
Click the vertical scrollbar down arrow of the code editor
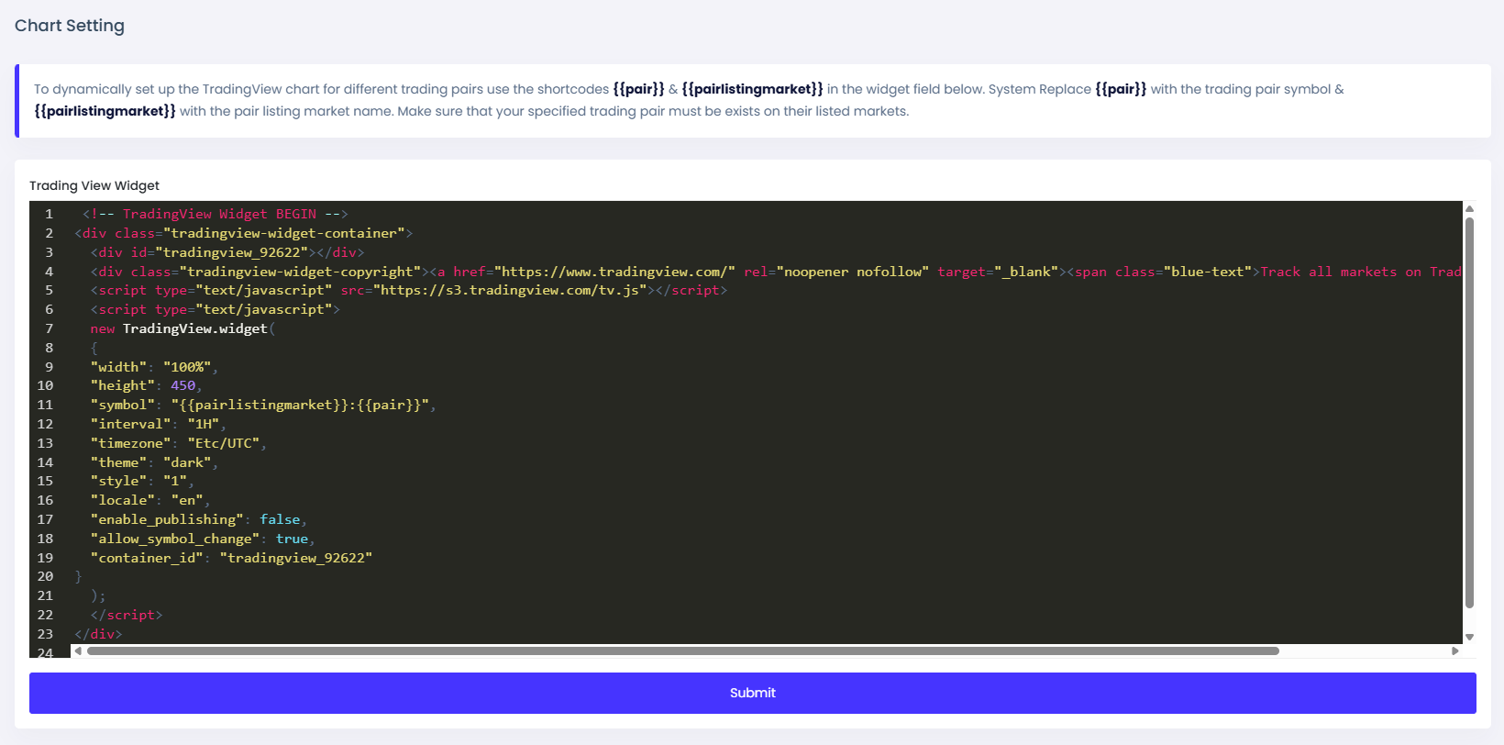pos(1469,637)
